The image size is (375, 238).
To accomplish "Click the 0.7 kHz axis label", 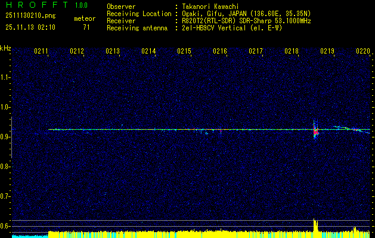I will coord(5,196).
